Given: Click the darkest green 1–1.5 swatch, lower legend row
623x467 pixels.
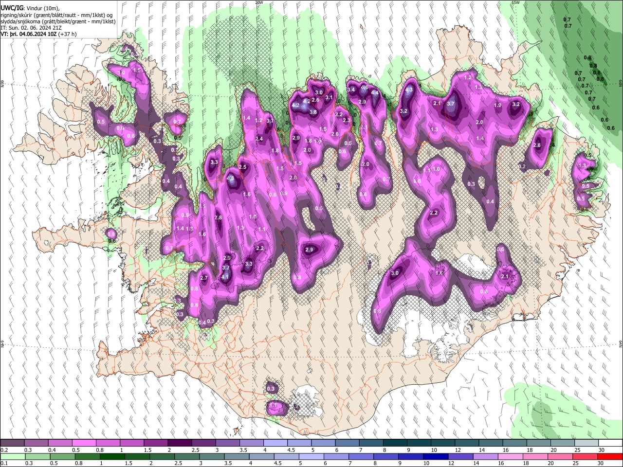Looking at the screenshot, I should coord(112,457).
